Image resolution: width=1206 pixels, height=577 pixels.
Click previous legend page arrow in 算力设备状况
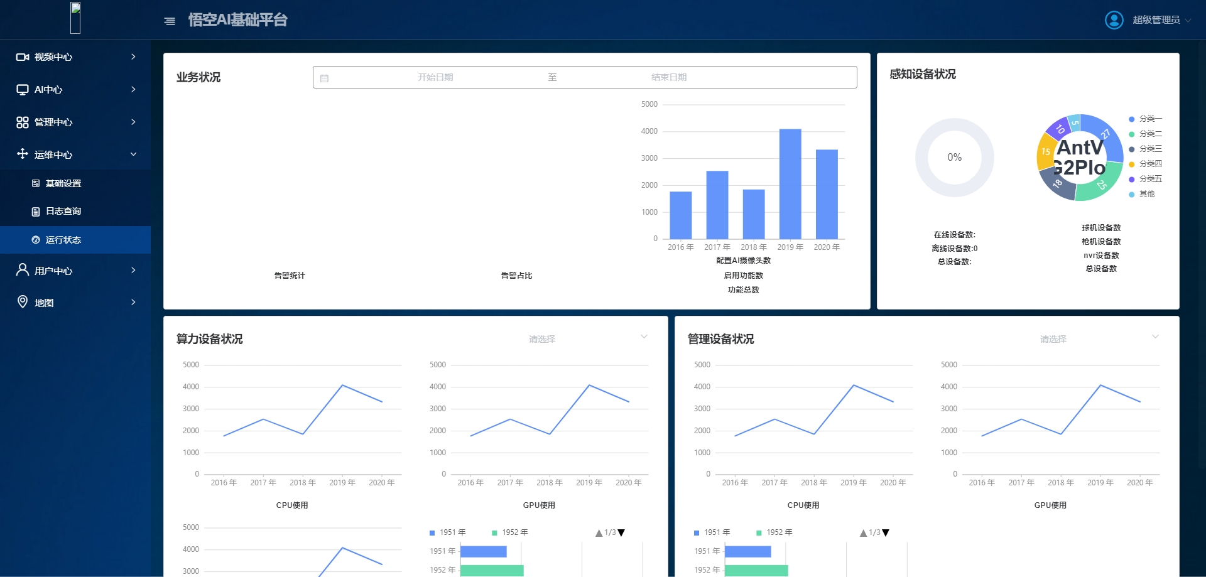pos(599,533)
